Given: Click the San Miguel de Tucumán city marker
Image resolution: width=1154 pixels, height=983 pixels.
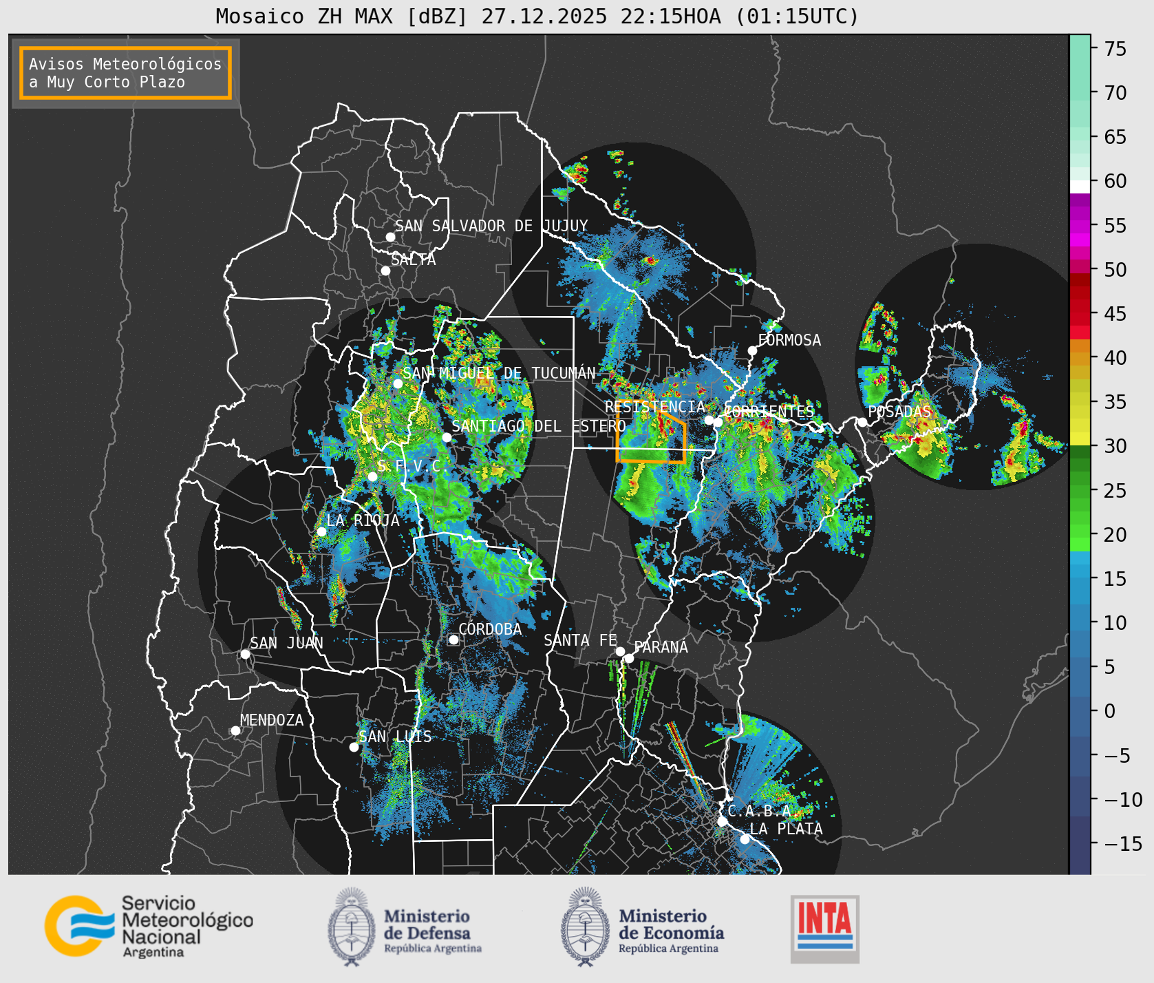Looking at the screenshot, I should (398, 383).
